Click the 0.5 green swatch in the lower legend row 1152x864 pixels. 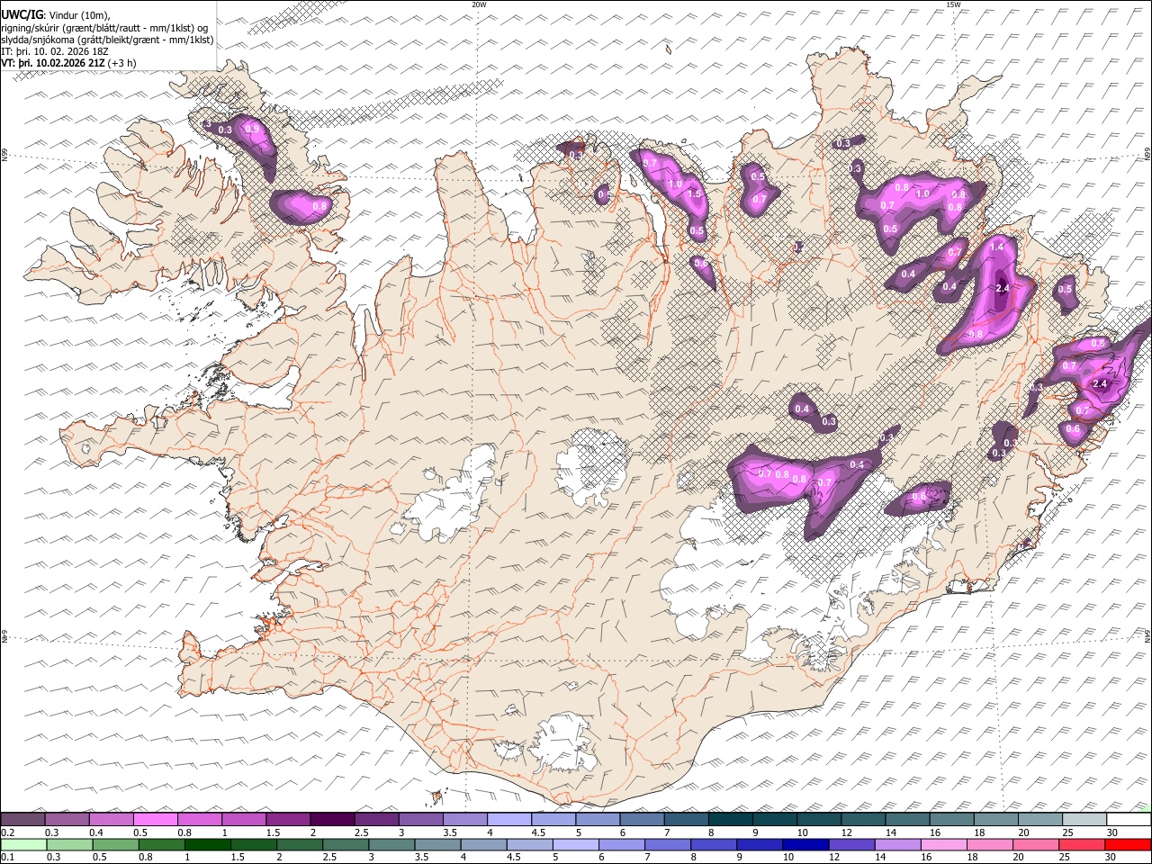(115, 845)
